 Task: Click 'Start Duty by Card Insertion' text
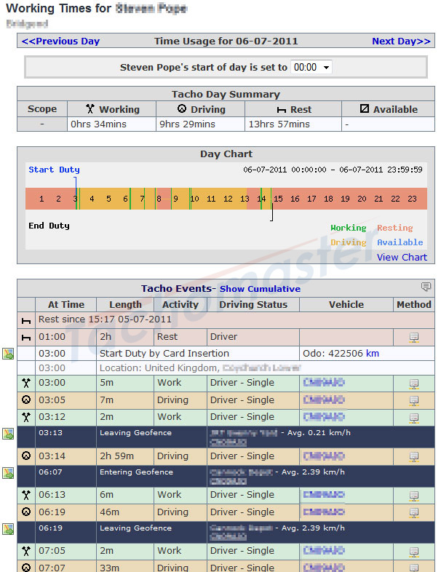164,354
